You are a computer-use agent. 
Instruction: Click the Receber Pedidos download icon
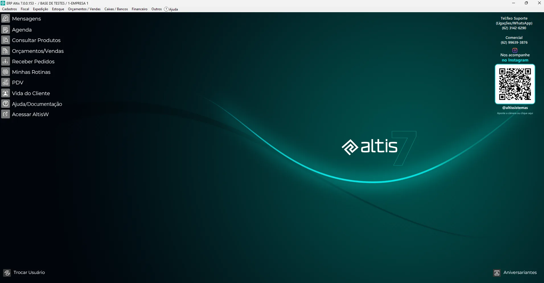[5, 61]
